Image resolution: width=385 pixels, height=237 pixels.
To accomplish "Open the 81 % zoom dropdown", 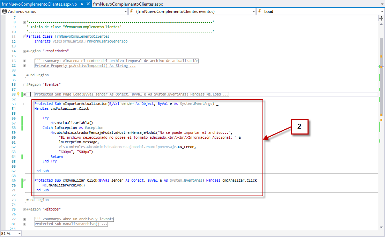I will pyautogui.click(x=19, y=234).
